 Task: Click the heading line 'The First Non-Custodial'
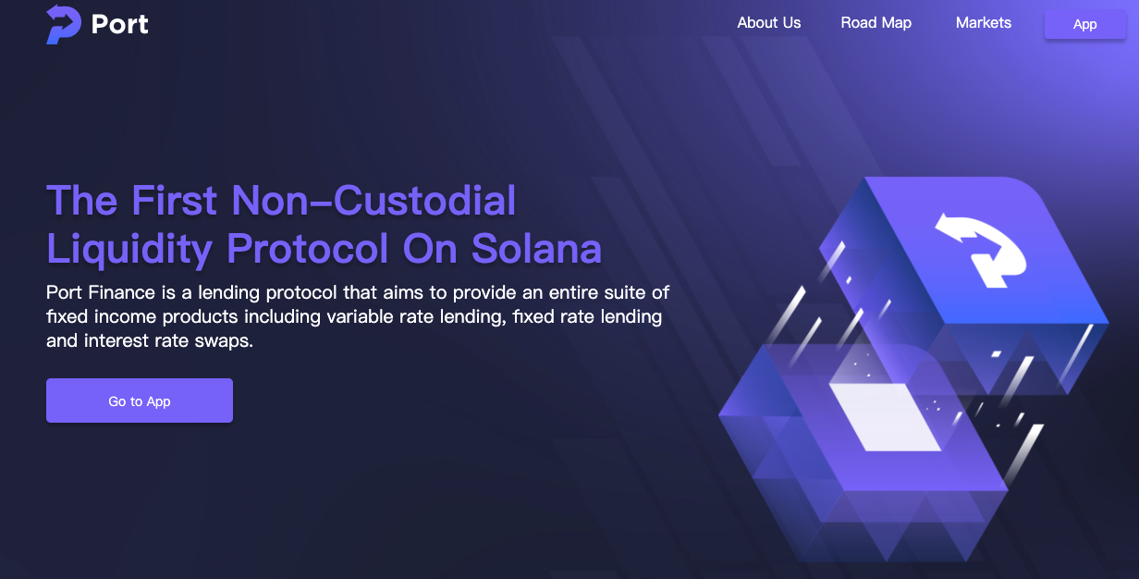281,201
